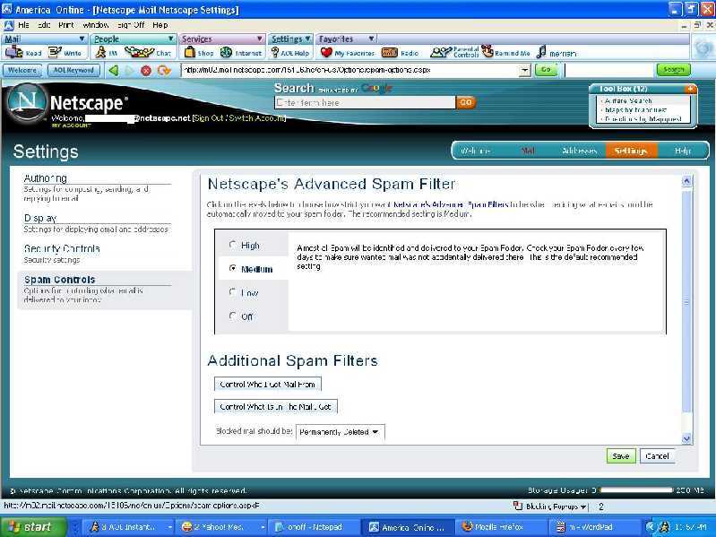Go back with the green arrow

tap(113, 70)
